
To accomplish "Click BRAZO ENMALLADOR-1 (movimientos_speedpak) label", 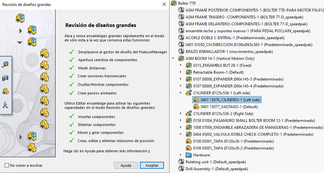I will click(229, 52).
